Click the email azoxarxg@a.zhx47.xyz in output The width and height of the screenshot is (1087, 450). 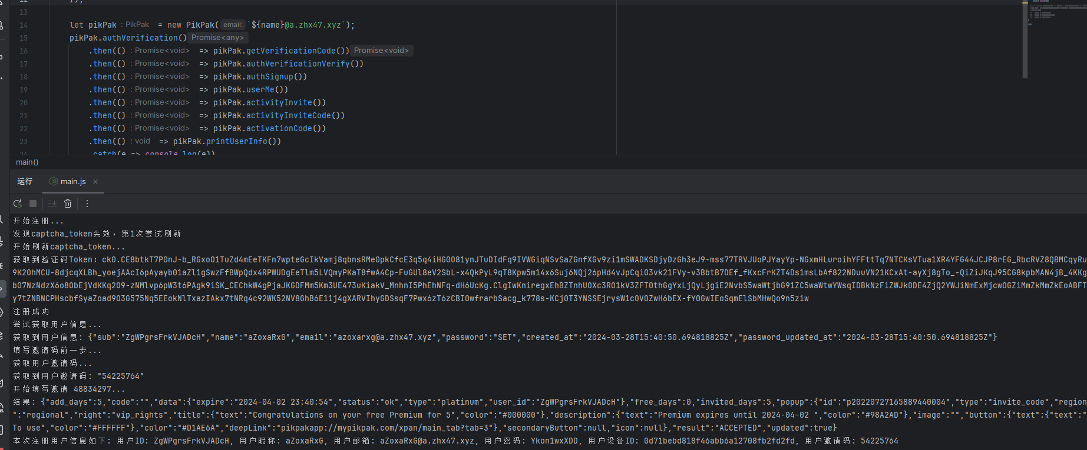click(x=385, y=338)
